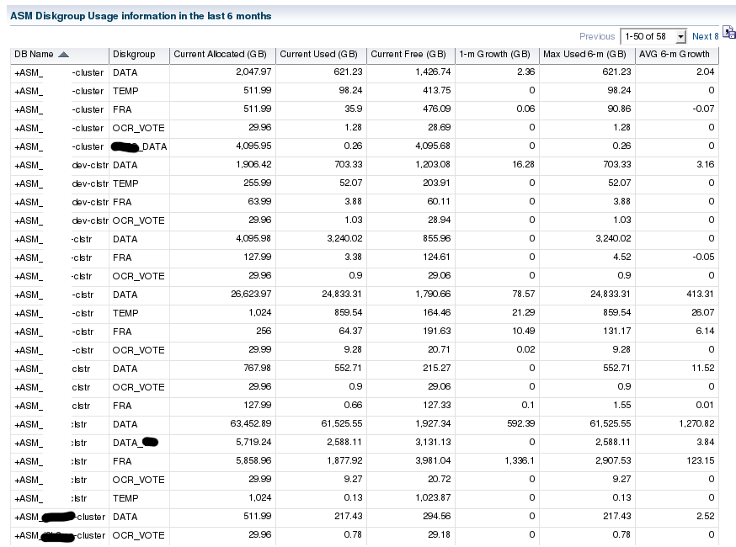Viewport: 736px width, 547px height.
Task: Sort by AVG 6-m Growth header
Action: (x=674, y=54)
